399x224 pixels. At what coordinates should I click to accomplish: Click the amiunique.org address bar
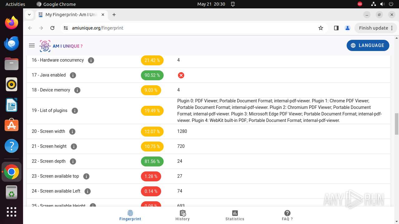tap(193, 28)
